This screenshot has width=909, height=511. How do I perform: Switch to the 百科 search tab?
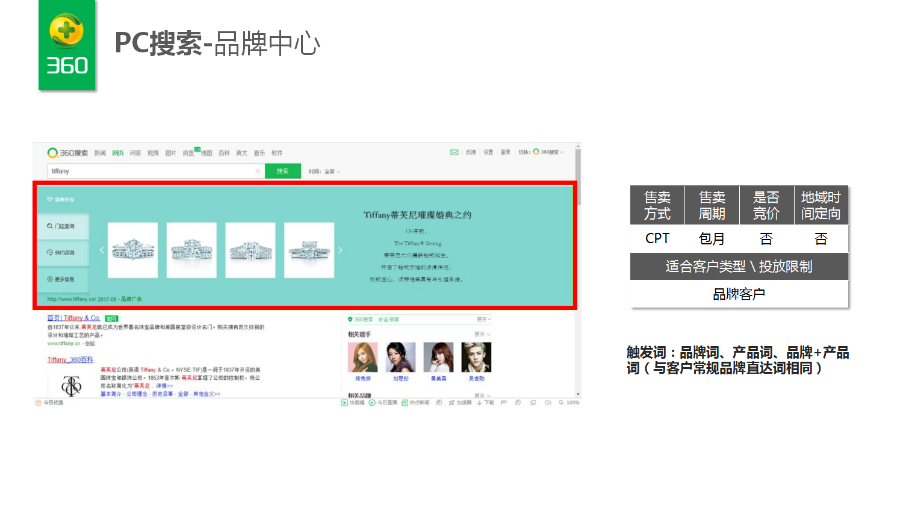point(224,153)
